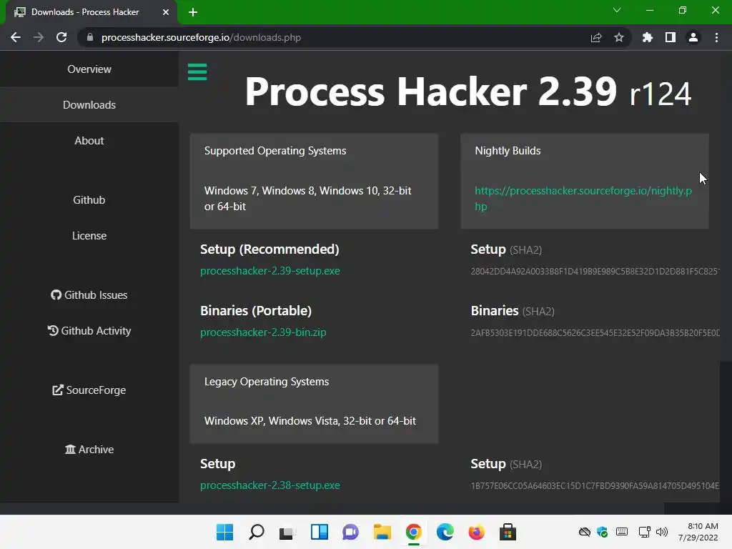Download processhacker-2.38-setup.exe
This screenshot has height=549, width=732.
tap(269, 485)
